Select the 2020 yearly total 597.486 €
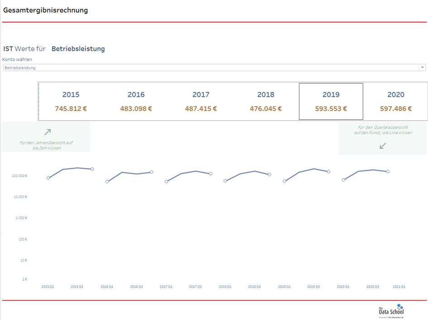The width and height of the screenshot is (428, 320). click(x=396, y=108)
